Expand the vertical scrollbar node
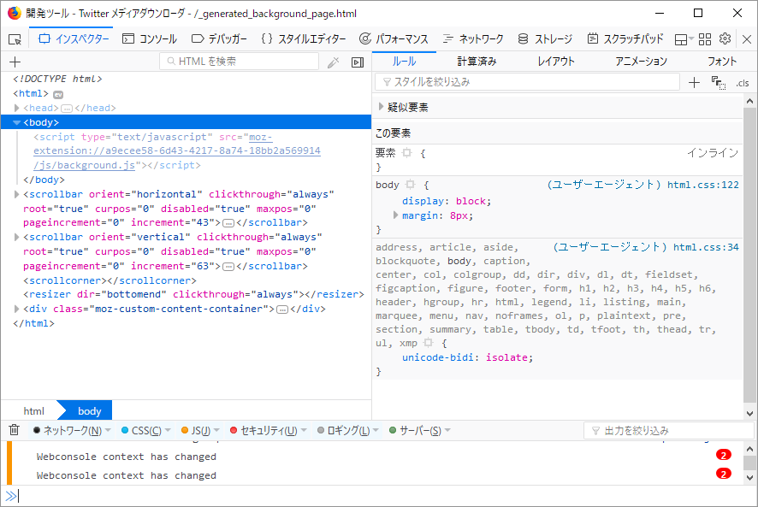 (17, 238)
